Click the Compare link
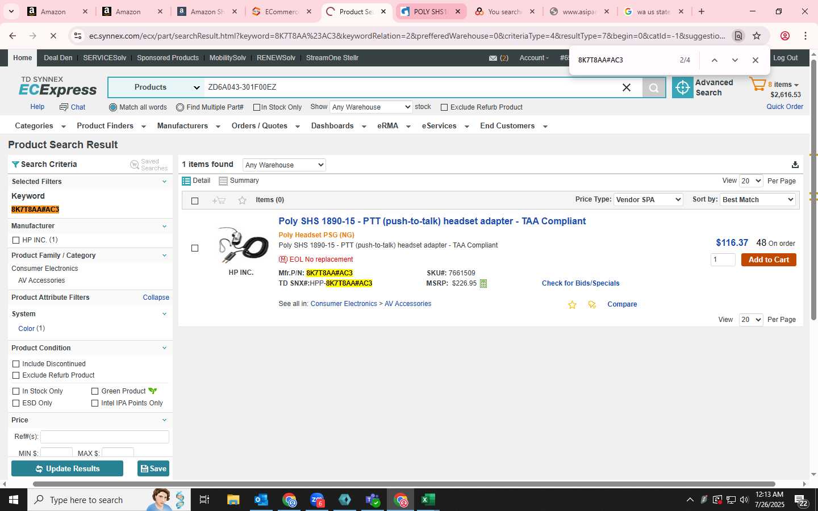The height and width of the screenshot is (511, 818). tap(622, 304)
